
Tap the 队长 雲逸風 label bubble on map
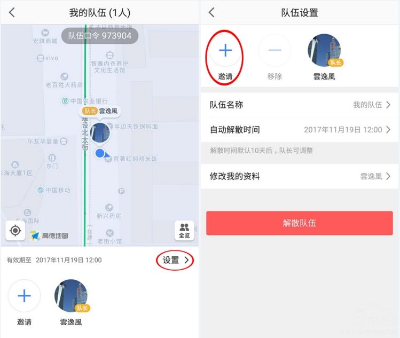(100, 111)
